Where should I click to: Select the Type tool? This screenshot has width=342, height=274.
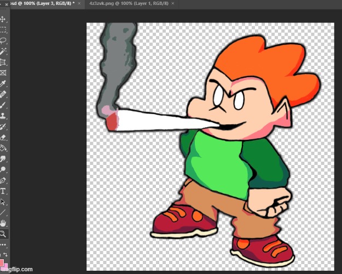3,191
